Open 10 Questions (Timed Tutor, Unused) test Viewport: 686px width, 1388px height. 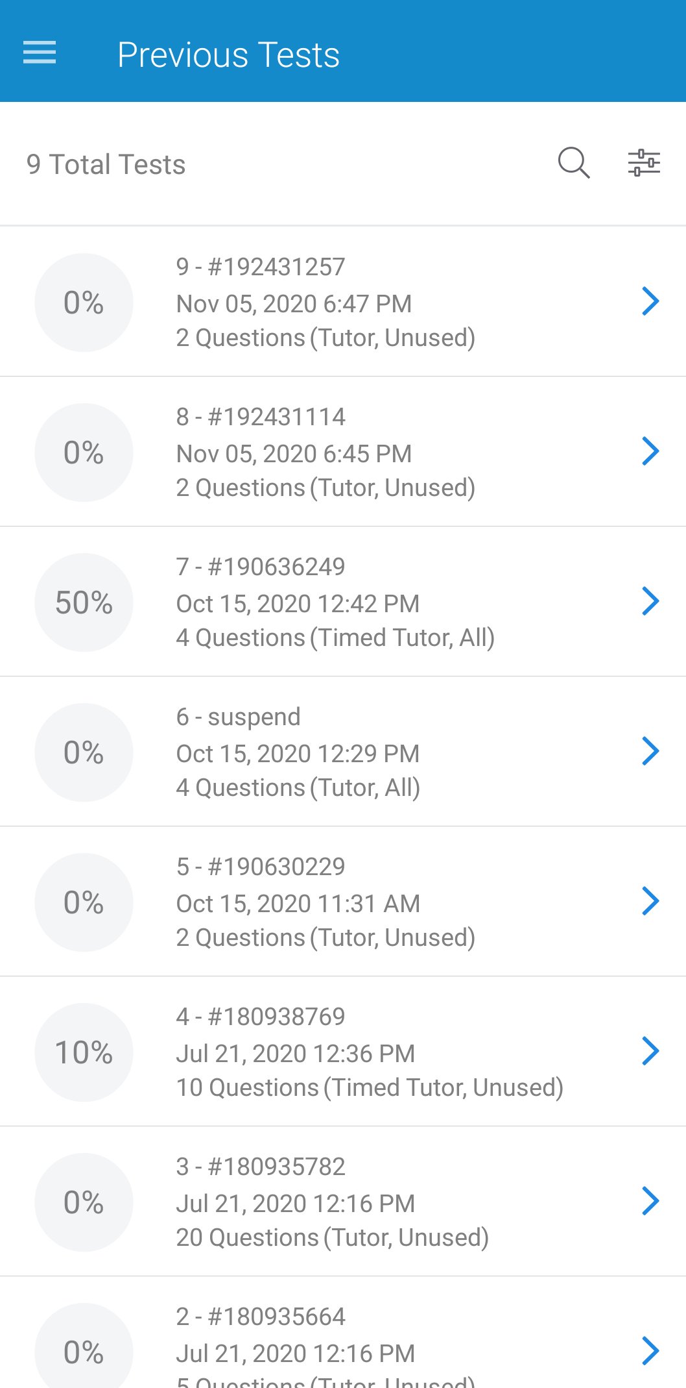click(x=370, y=1087)
